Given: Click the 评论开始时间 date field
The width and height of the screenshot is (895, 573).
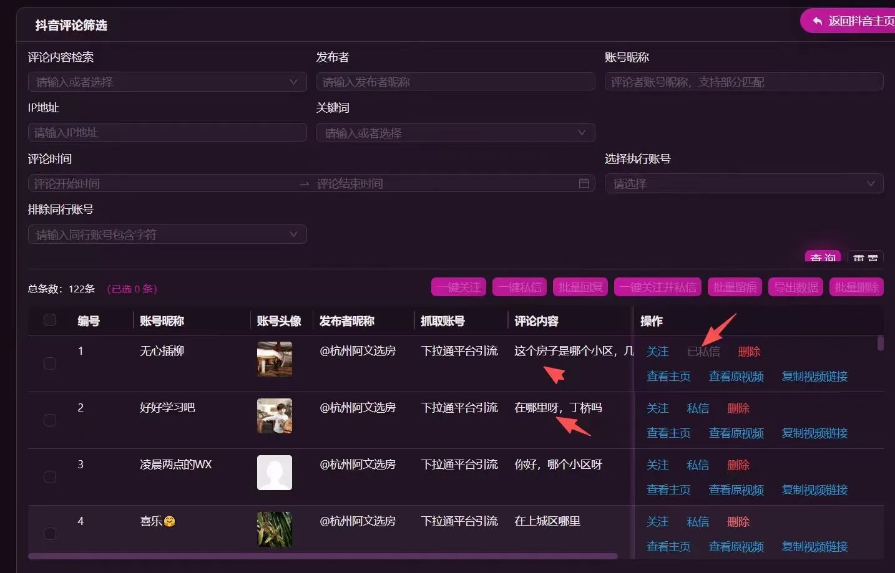Looking at the screenshot, I should 162,183.
